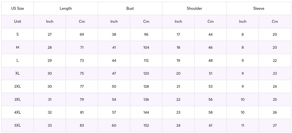The width and height of the screenshot is (292, 133).
Task: Click the 38 inch bust value for S
Action: coord(114,34)
